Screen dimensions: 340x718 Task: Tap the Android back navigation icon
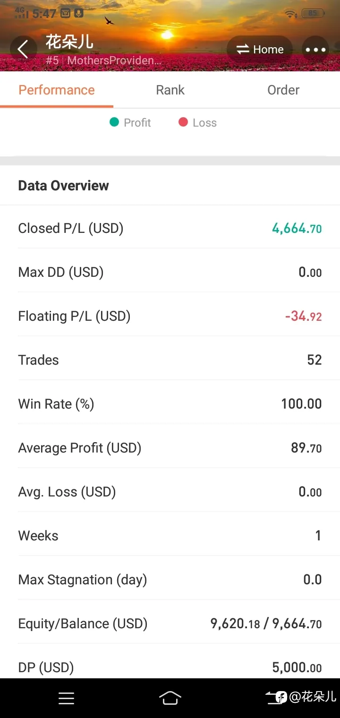click(273, 698)
